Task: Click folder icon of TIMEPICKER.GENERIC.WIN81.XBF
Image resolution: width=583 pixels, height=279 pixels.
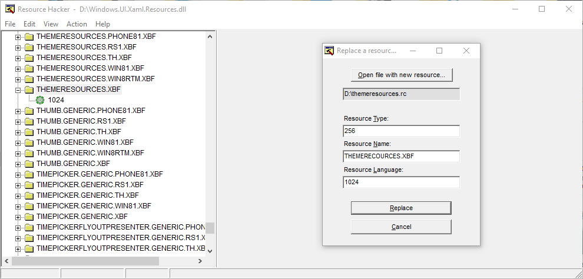Action: coord(29,206)
